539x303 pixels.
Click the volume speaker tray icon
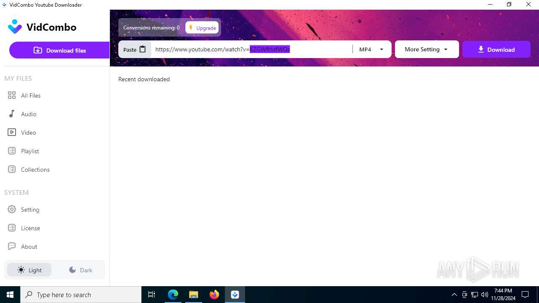tap(485, 295)
